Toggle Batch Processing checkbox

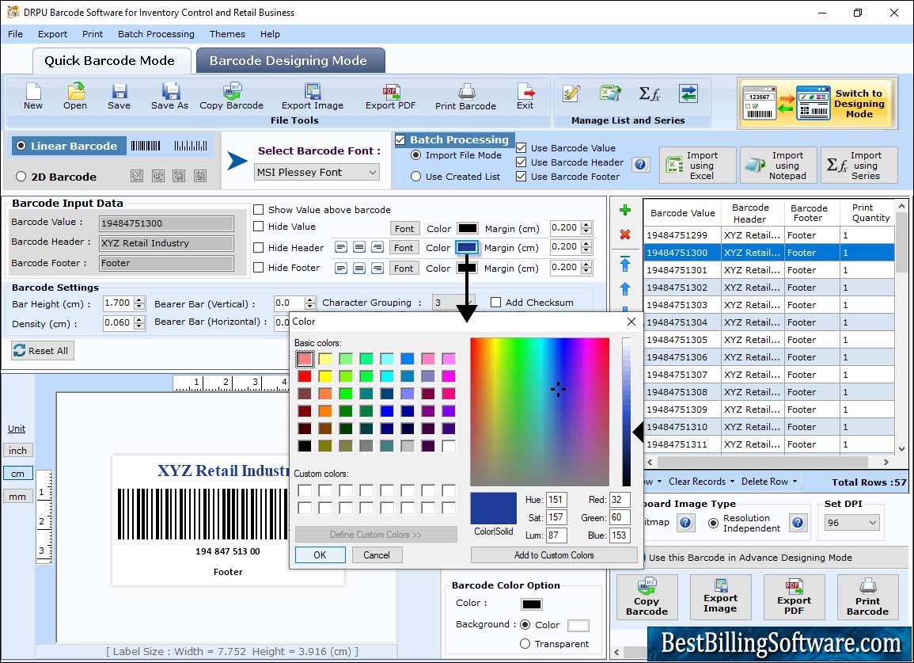[400, 139]
